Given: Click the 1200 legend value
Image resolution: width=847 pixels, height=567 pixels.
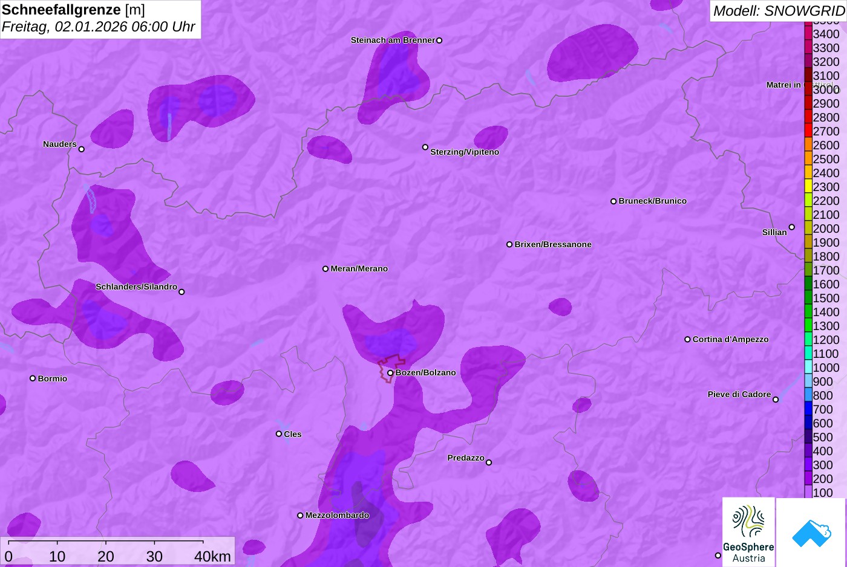Looking at the screenshot, I should [x=826, y=340].
